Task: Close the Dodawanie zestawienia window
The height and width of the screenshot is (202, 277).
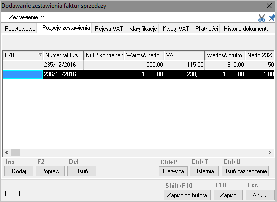Action: click(x=269, y=6)
